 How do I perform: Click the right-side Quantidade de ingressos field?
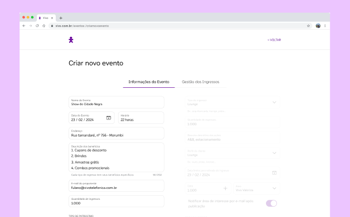[x=233, y=122]
